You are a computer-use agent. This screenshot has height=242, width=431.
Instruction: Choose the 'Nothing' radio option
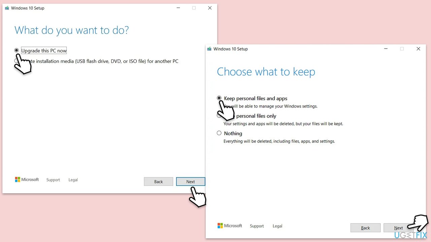pyautogui.click(x=219, y=133)
